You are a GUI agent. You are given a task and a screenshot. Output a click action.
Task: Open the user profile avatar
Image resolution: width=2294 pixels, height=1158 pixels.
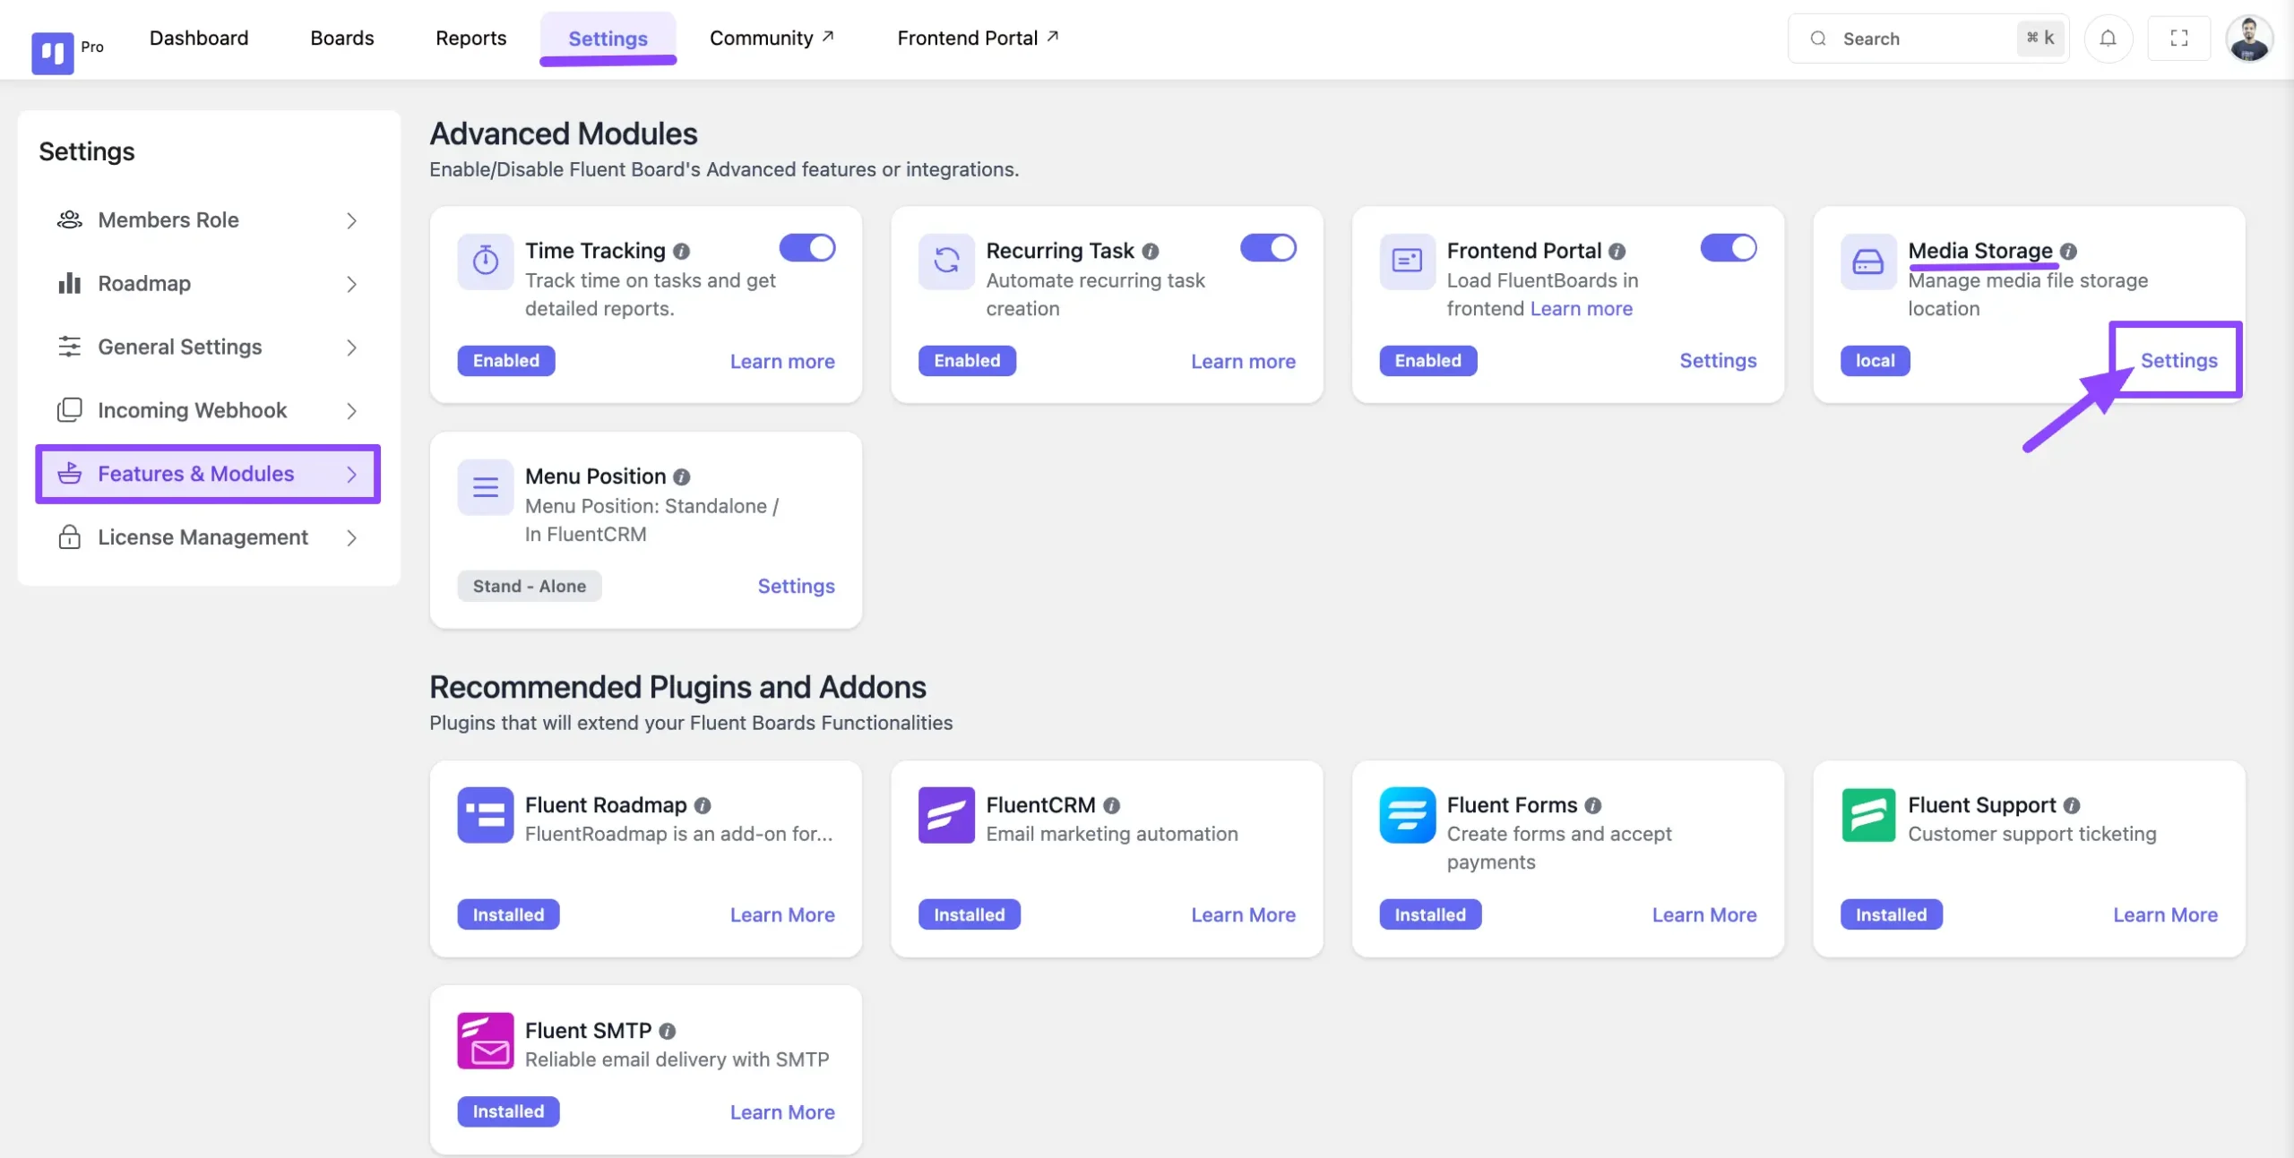point(2248,39)
